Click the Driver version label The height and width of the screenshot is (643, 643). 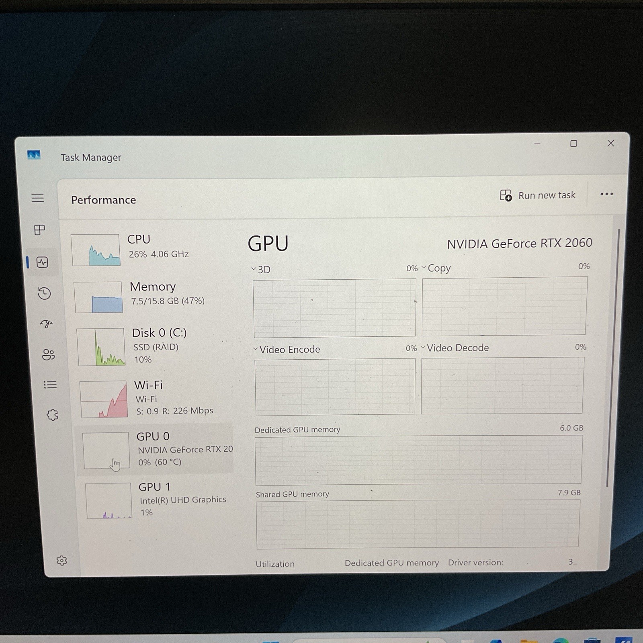(x=475, y=563)
